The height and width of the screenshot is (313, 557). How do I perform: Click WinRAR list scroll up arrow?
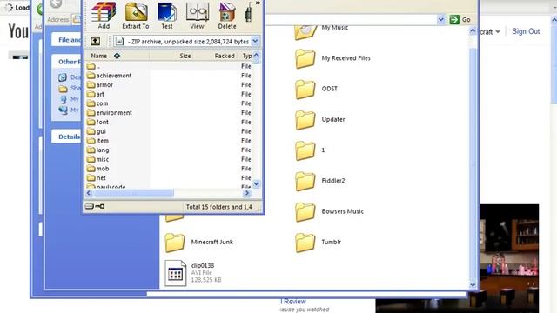[257, 56]
